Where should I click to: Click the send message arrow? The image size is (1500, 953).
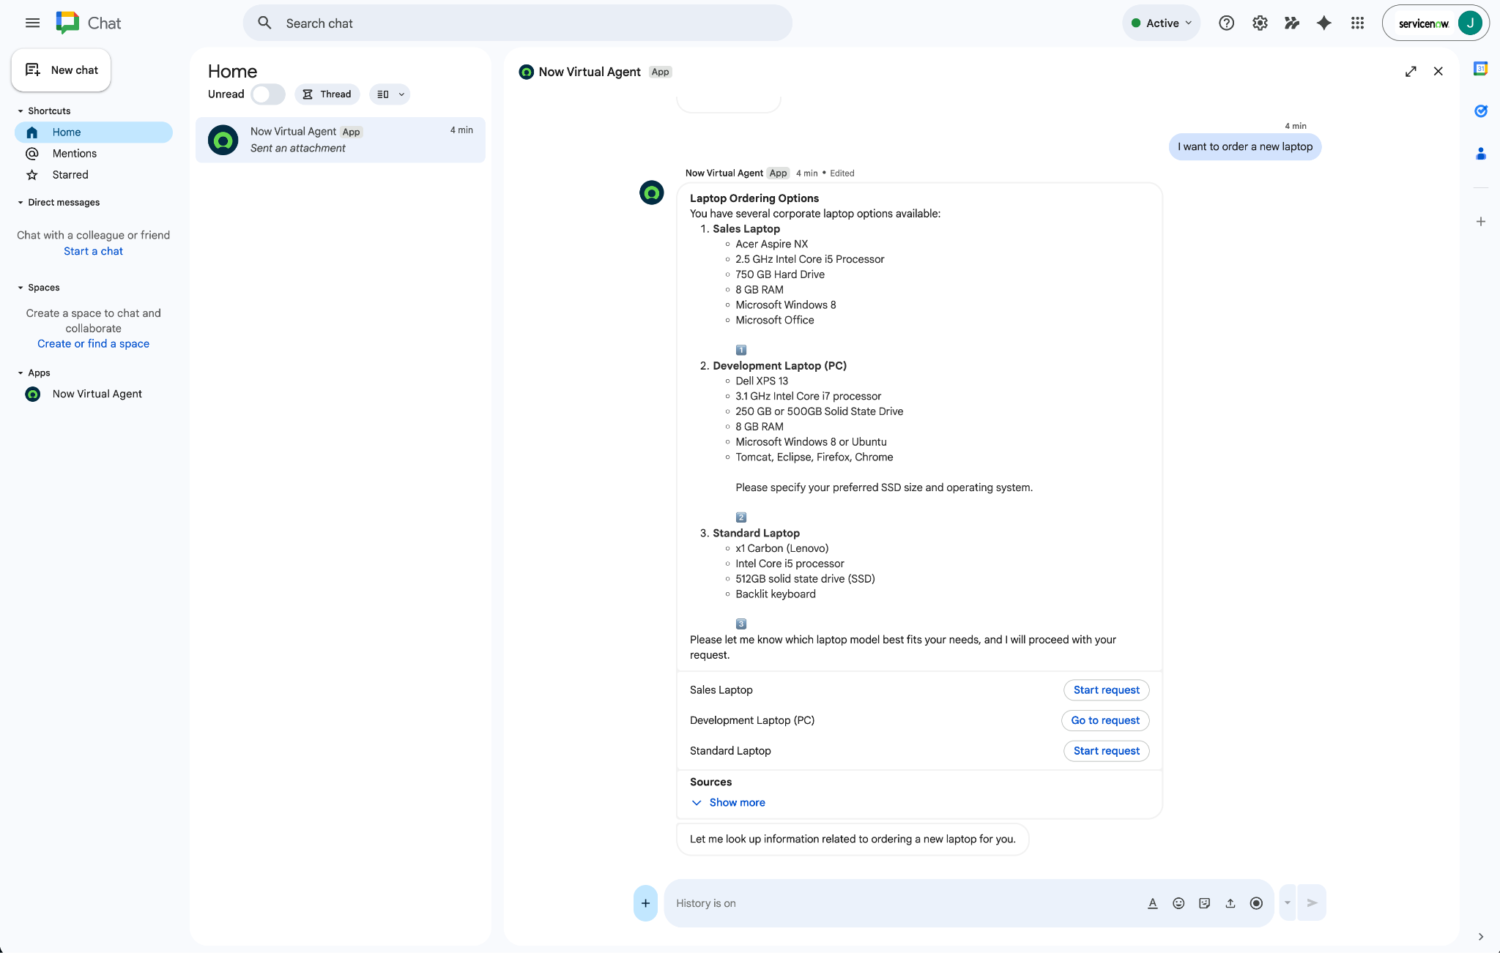point(1312,902)
